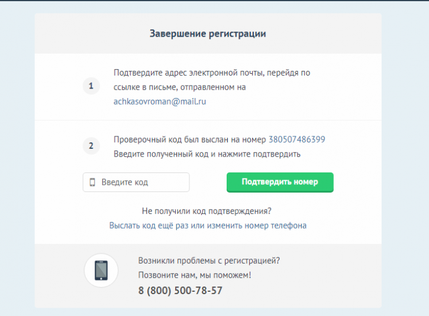The image size is (429, 316).
Task: Click 'Возникли проблемы с регистрацией?' text
Action: pyautogui.click(x=209, y=260)
